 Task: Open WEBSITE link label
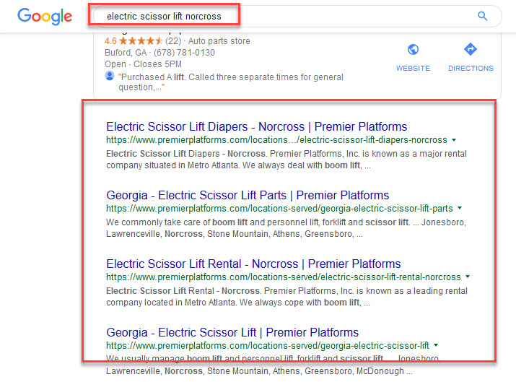pos(413,68)
